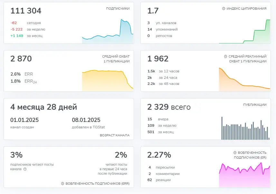
Task: Click the "2.6%" ERR value
Action: click(x=15, y=74)
